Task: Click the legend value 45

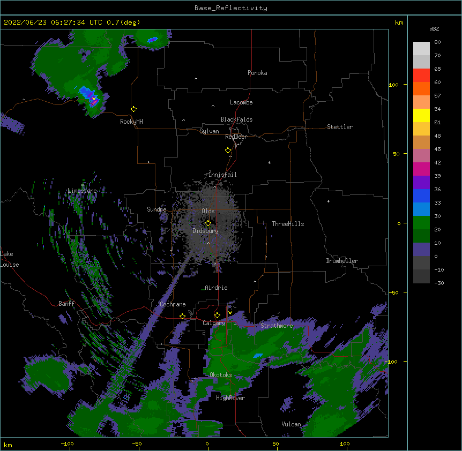Action: [437, 149]
